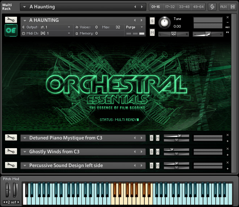Solo Percussive Sound Design left side
Screen dimensions: 239x207
[151, 166]
